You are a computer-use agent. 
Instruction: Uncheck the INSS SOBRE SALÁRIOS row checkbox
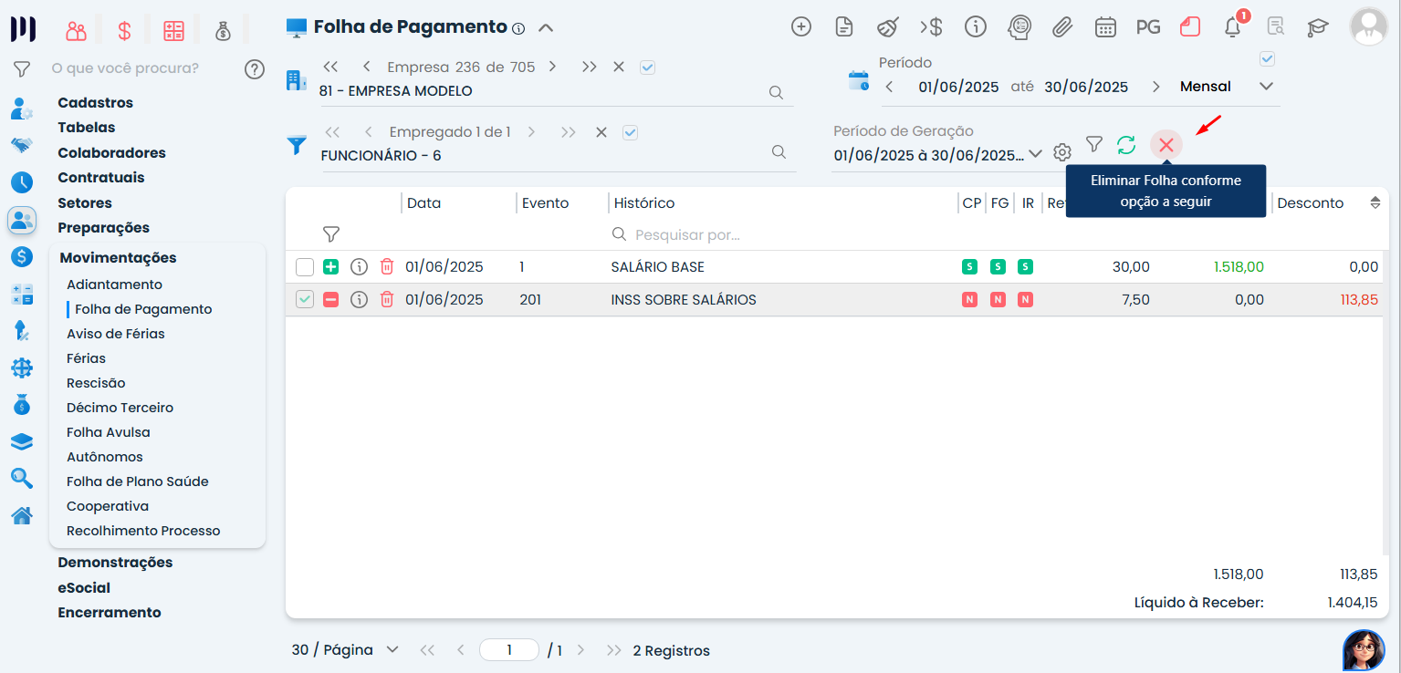pyautogui.click(x=305, y=299)
